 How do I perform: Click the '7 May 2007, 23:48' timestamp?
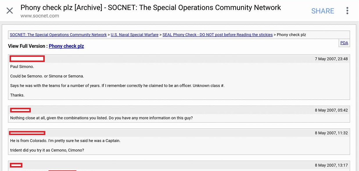click(331, 59)
